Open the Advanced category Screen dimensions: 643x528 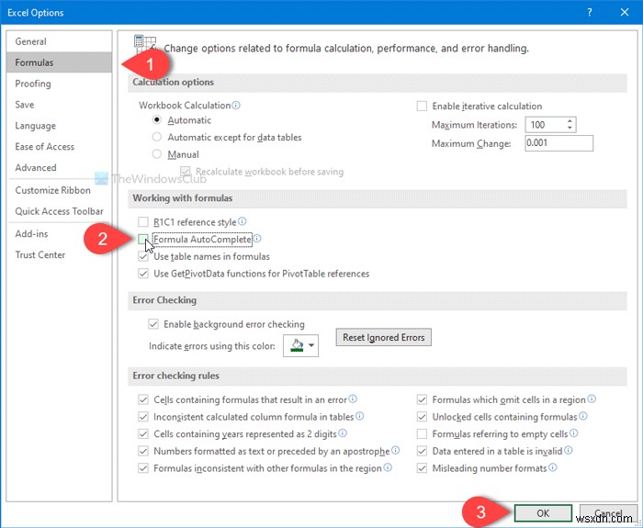pyautogui.click(x=59, y=167)
